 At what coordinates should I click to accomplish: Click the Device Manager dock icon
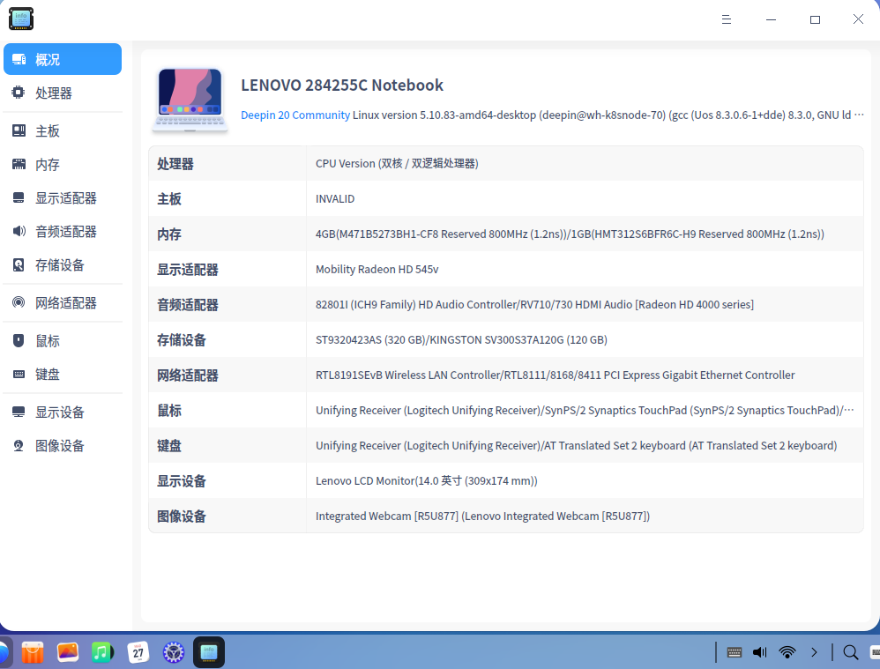(209, 652)
